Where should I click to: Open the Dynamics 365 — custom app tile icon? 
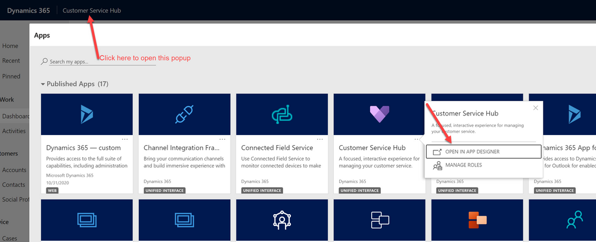(x=86, y=114)
